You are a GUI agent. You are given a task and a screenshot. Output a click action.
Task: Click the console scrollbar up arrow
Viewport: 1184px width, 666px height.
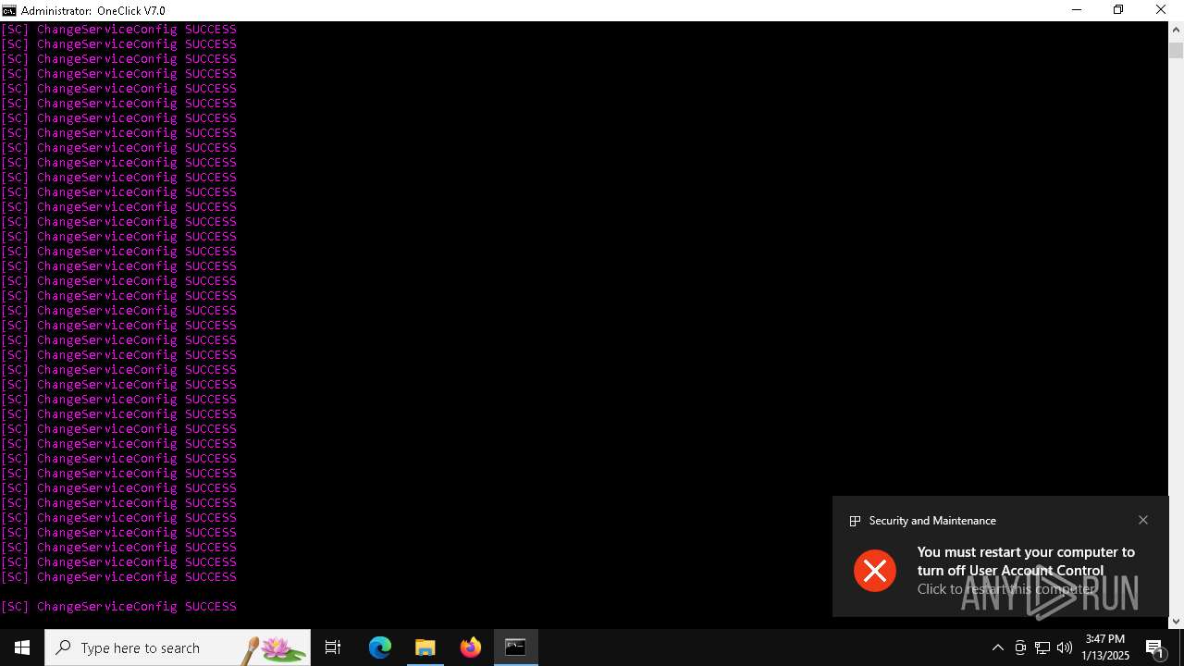coord(1176,29)
